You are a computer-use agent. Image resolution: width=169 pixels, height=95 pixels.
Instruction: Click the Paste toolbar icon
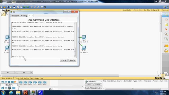coord(21,7)
